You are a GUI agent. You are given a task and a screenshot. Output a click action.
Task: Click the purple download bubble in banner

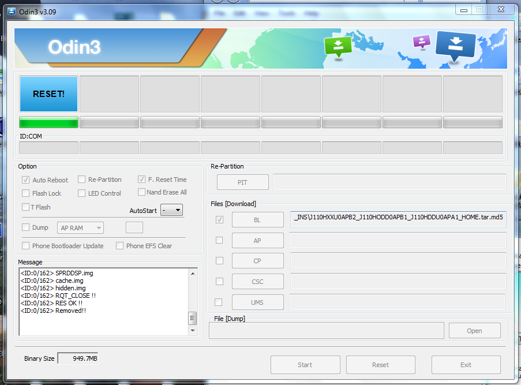pyautogui.click(x=422, y=42)
